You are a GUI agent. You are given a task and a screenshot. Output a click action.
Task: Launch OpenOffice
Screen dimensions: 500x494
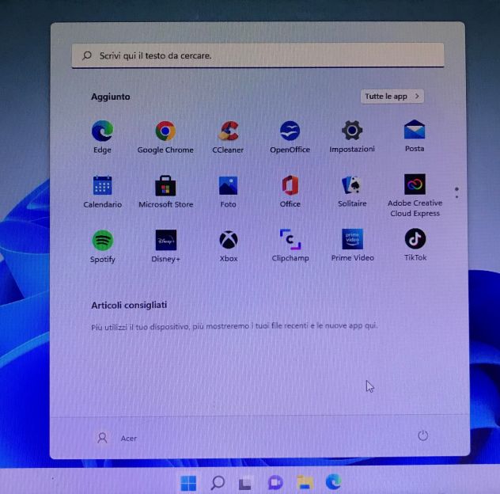coord(290,137)
